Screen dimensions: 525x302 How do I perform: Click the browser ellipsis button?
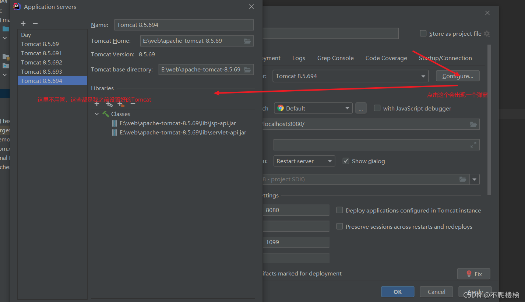coord(361,108)
